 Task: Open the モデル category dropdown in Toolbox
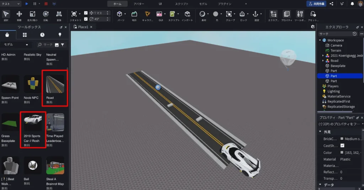(x=16, y=45)
